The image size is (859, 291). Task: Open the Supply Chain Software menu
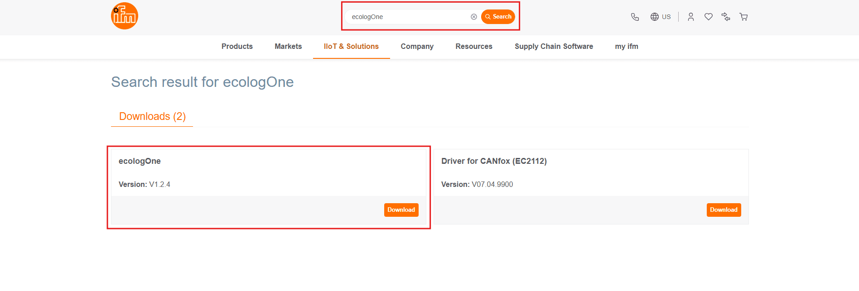[x=554, y=47]
